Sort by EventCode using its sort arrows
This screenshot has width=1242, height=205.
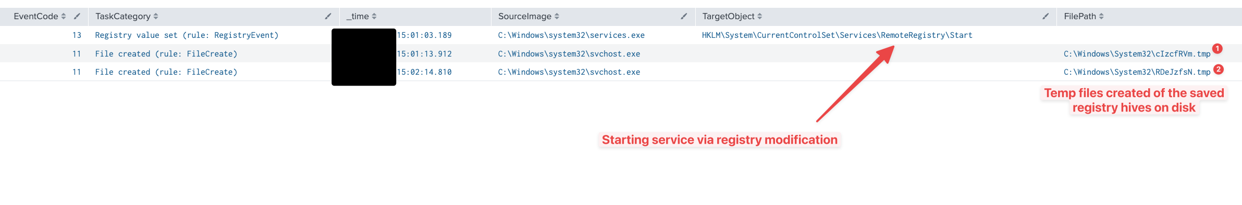[64, 16]
